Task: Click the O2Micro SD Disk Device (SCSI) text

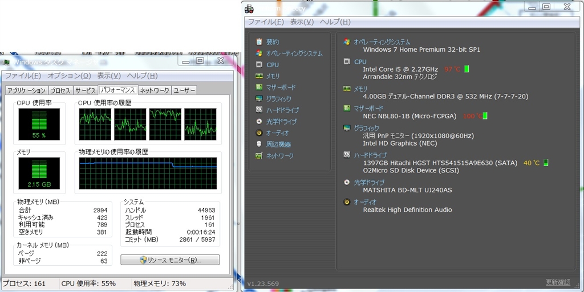Action: pos(411,170)
